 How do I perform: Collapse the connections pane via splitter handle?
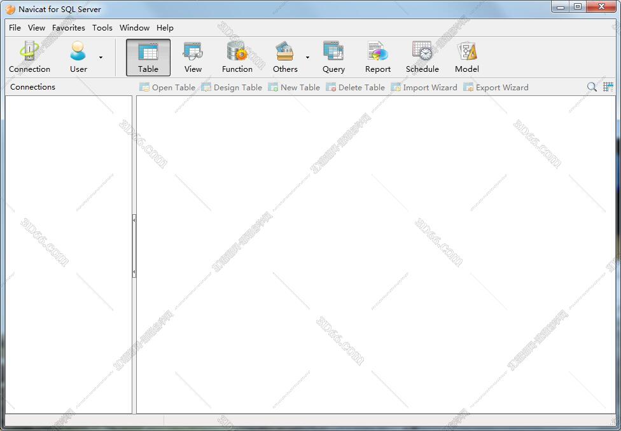134,246
